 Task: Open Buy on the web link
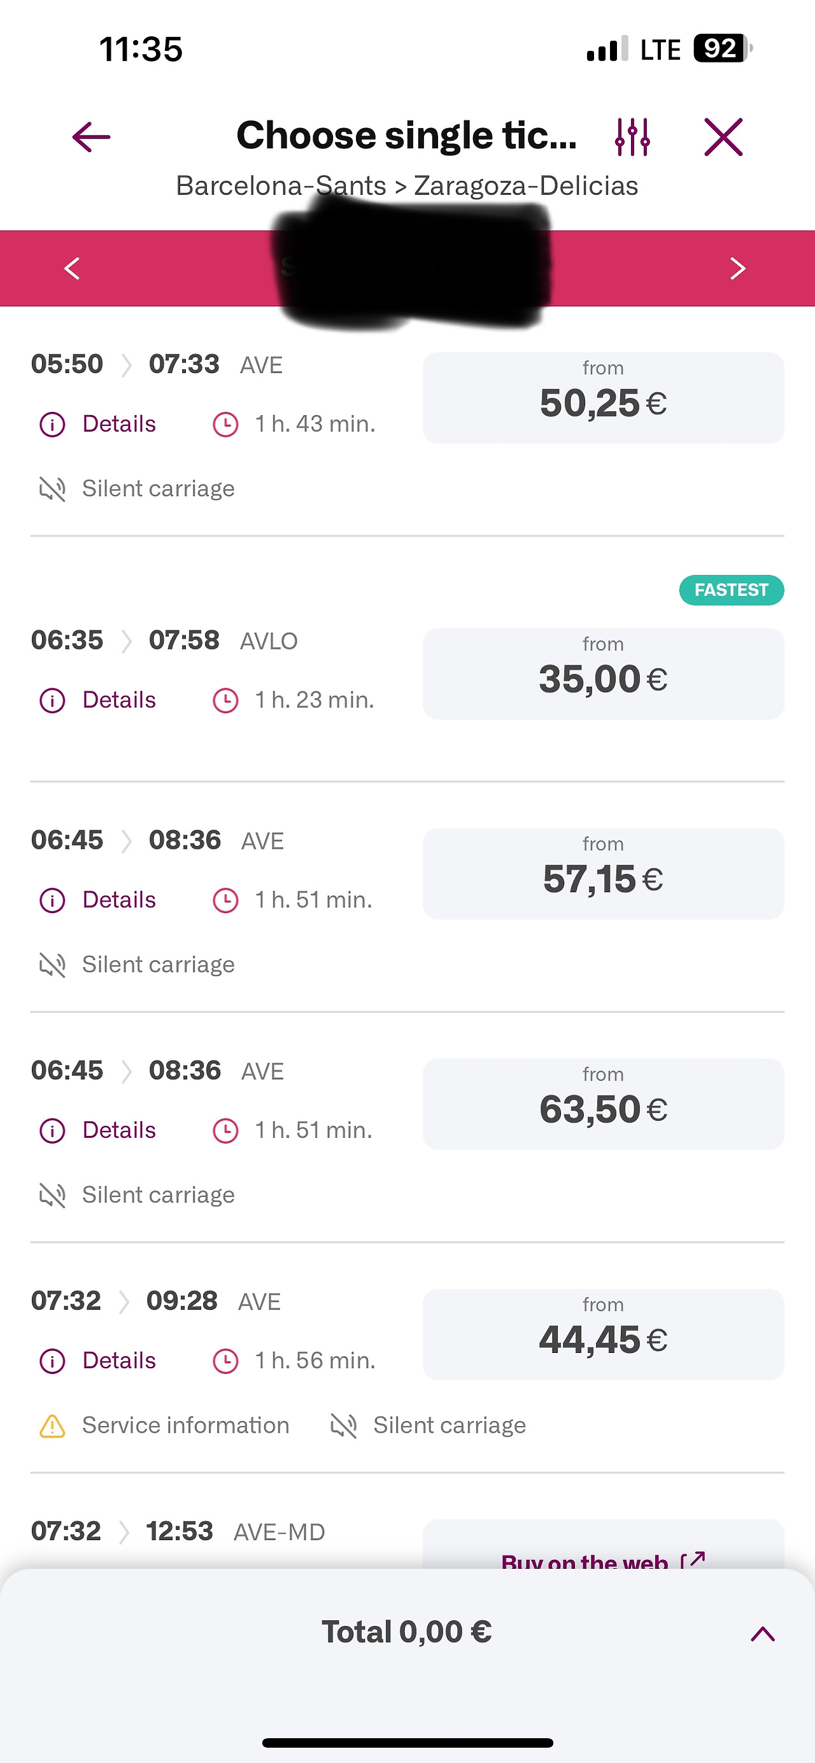[x=602, y=1559]
